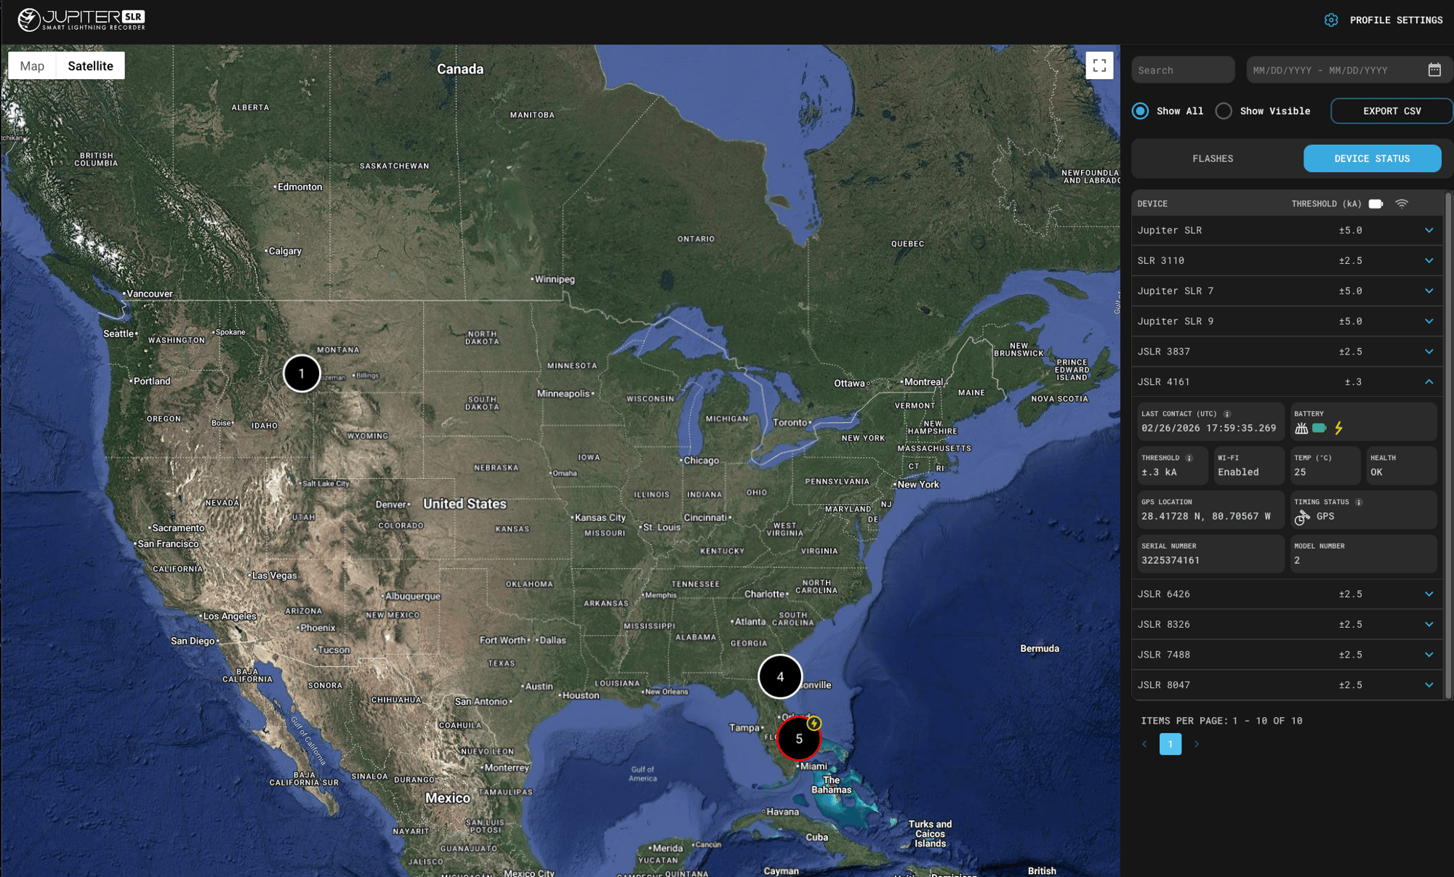This screenshot has width=1454, height=877.
Task: Click the Timing Status info icon
Action: [1358, 502]
